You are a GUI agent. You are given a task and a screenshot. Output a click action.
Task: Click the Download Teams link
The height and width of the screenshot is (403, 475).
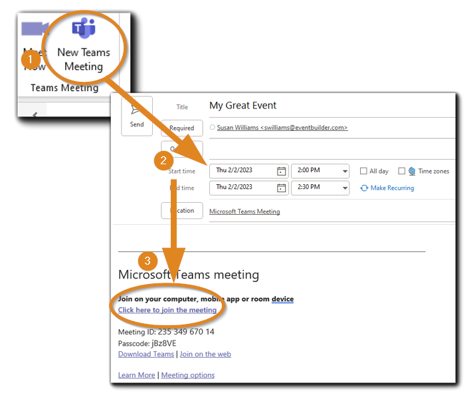click(x=145, y=354)
